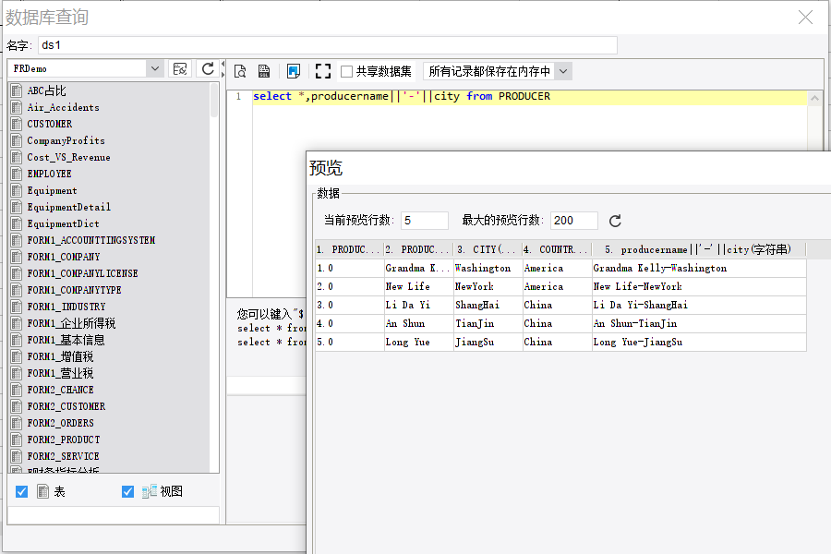This screenshot has width=831, height=554.
Task: Select the FORM1_INDUSTRY table
Action: tap(66, 307)
